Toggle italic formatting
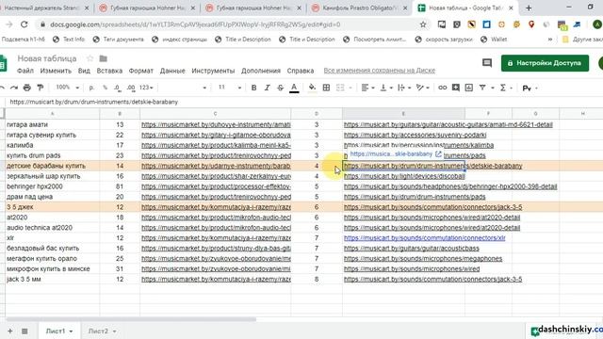 pyautogui.click(x=267, y=88)
